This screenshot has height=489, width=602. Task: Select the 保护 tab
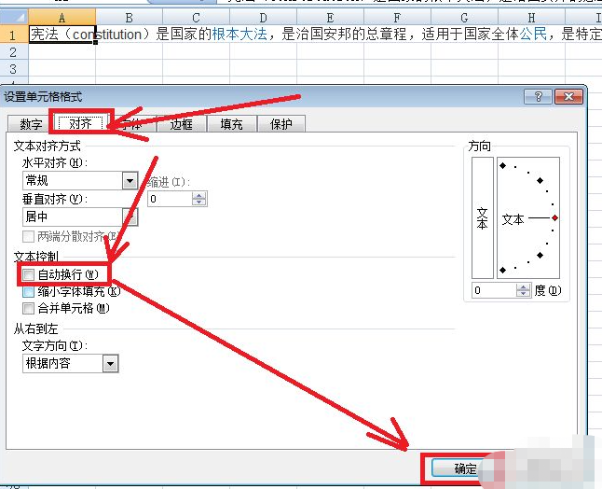point(280,124)
